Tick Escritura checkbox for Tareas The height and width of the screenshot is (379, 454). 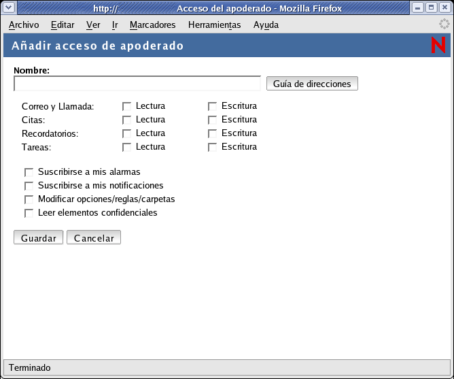pyautogui.click(x=212, y=147)
